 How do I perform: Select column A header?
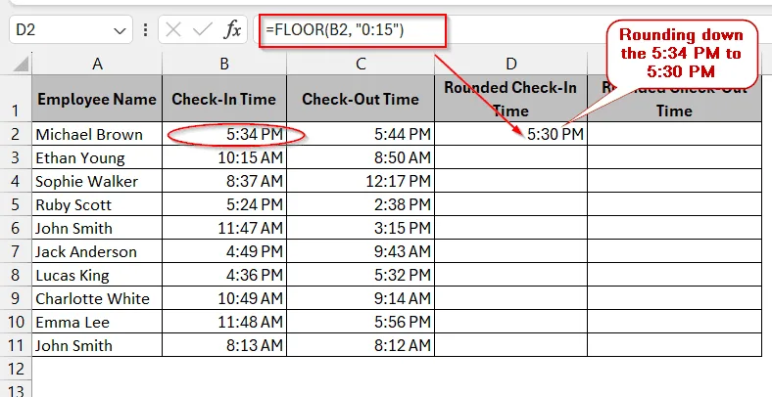click(97, 64)
